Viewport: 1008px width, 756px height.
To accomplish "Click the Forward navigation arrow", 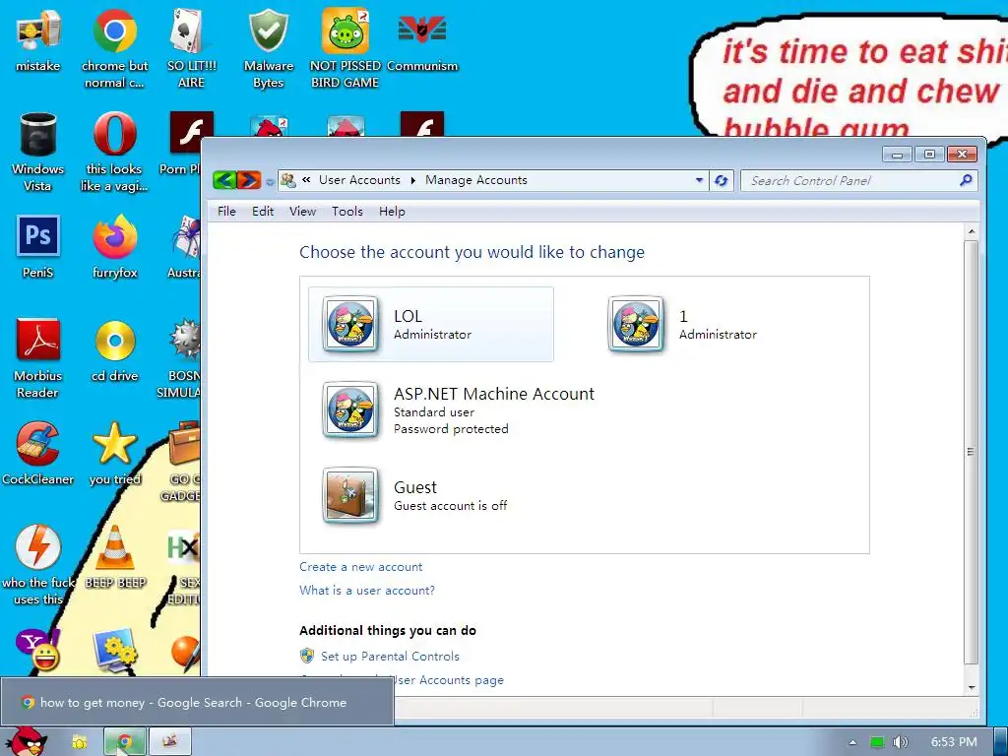I will (249, 180).
